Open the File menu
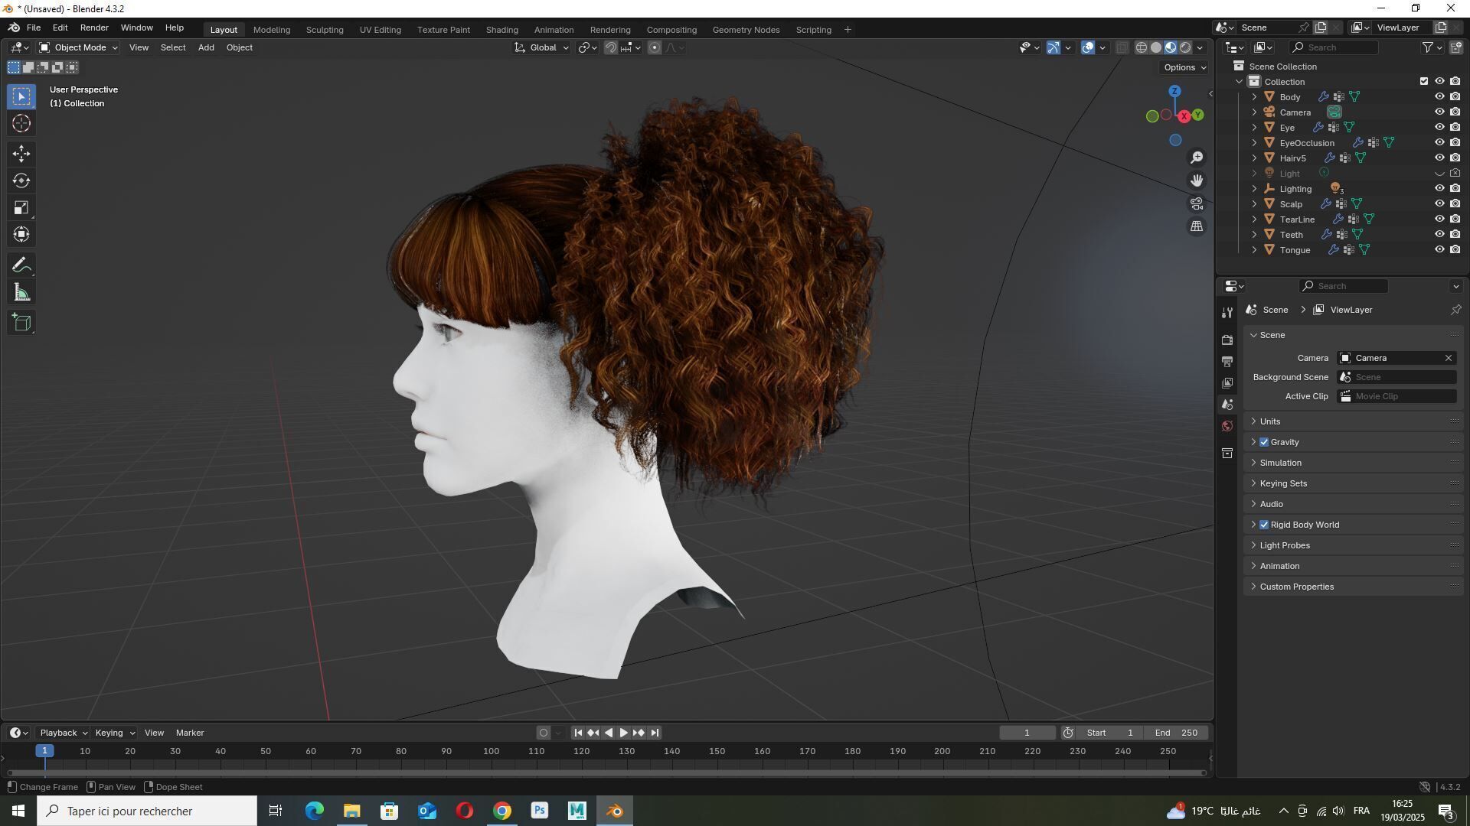The height and width of the screenshot is (826, 1470). tap(34, 28)
